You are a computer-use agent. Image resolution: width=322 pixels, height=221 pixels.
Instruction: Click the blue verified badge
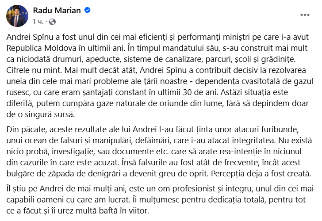(88, 11)
